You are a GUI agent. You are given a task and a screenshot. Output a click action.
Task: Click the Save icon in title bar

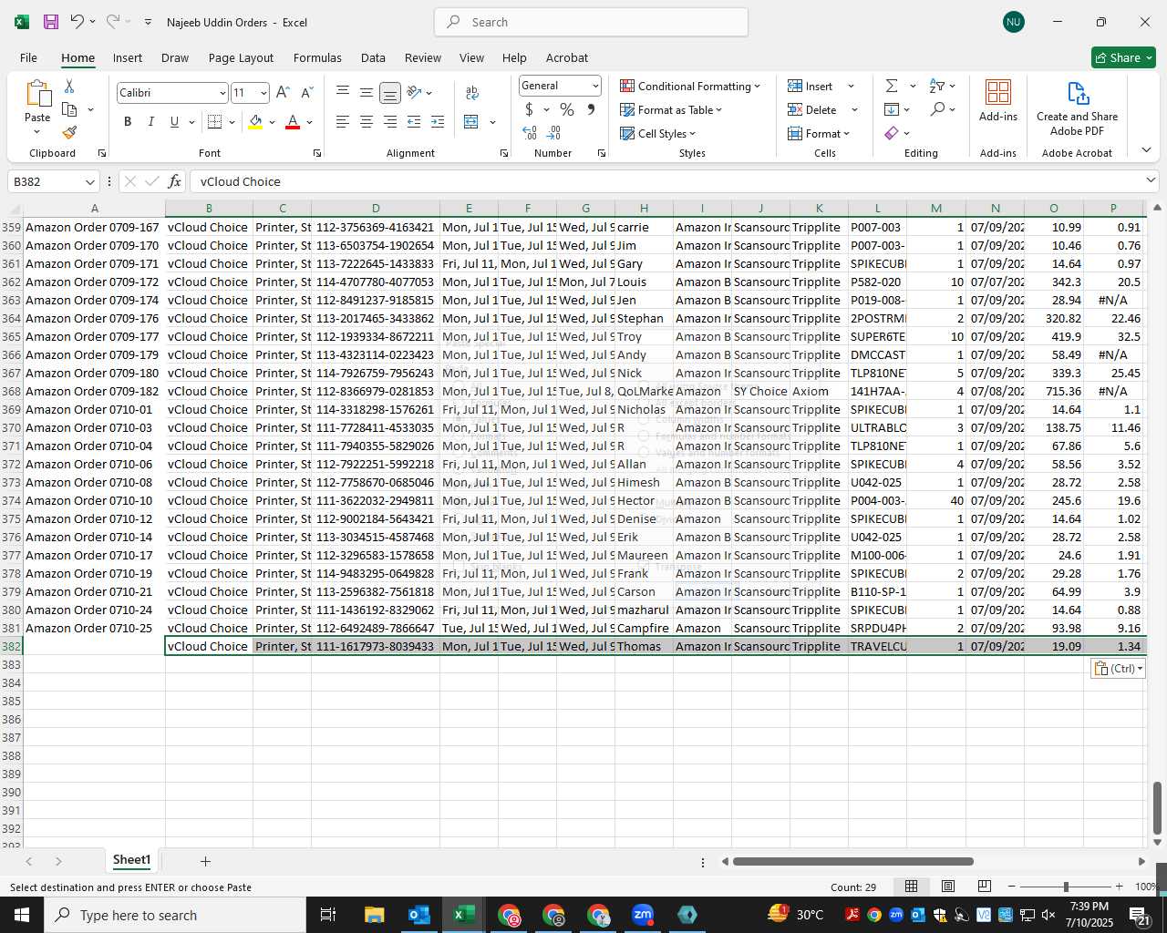click(x=51, y=22)
